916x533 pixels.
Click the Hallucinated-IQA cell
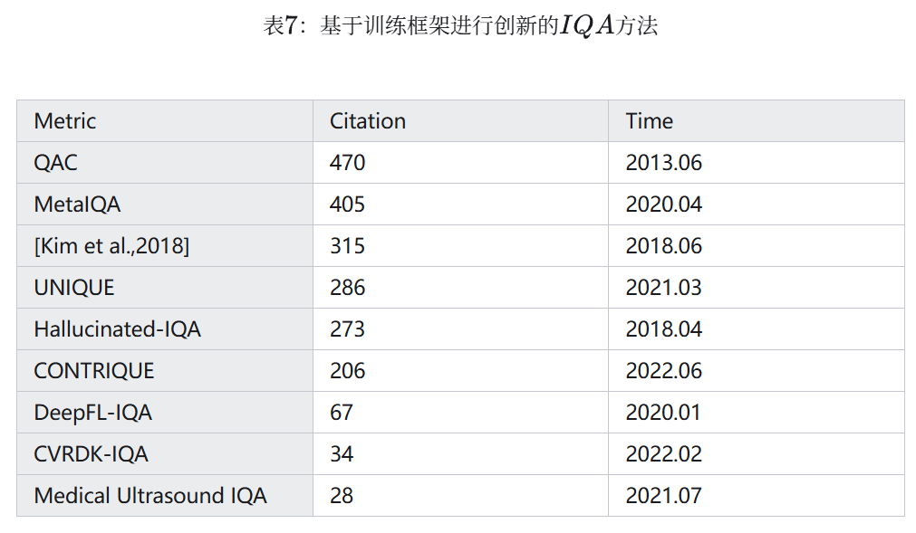(118, 329)
